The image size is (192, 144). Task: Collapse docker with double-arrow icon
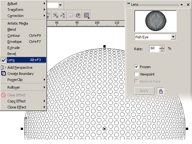pos(129,4)
